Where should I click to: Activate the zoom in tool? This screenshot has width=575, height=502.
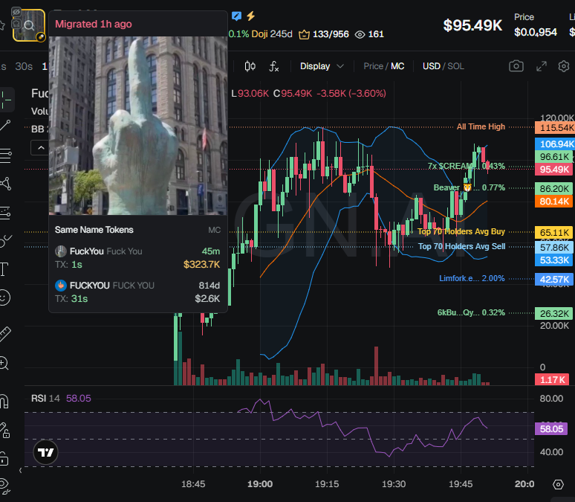tap(4, 363)
